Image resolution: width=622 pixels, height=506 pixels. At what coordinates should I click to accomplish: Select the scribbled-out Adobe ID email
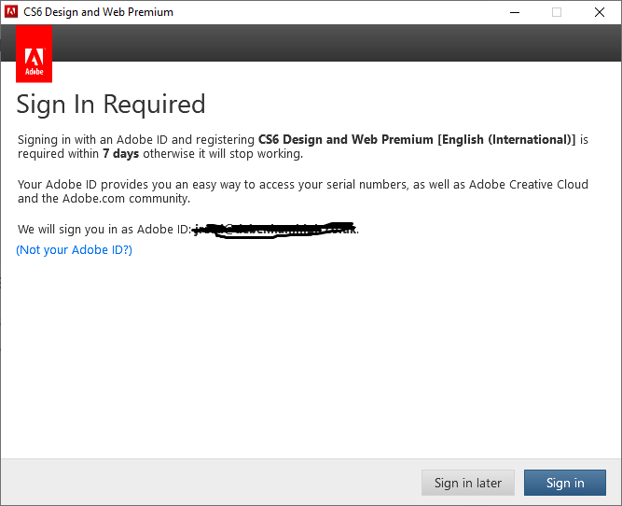(275, 229)
